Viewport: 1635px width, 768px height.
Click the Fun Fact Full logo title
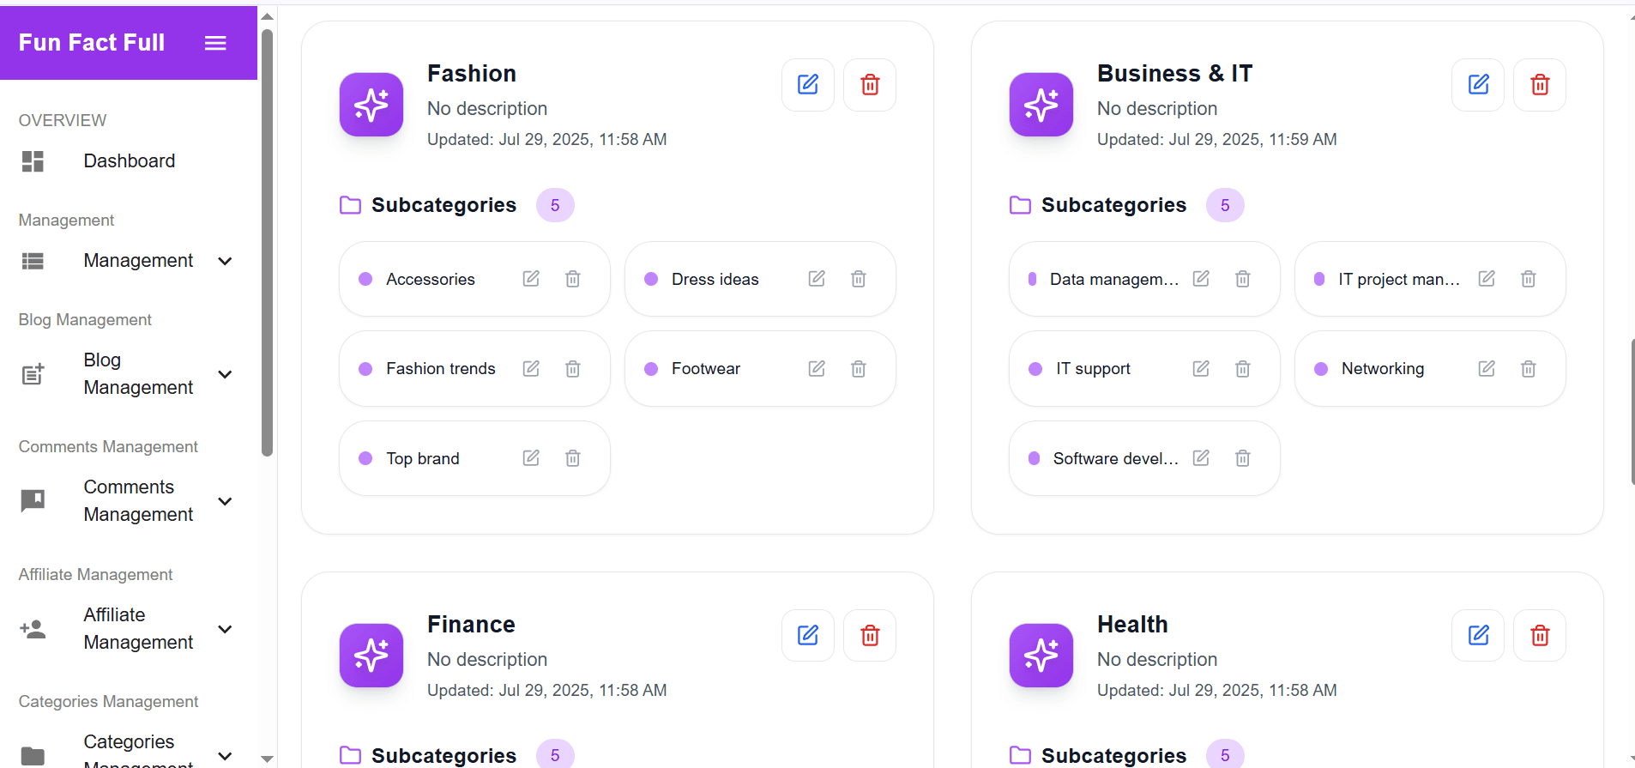click(92, 43)
